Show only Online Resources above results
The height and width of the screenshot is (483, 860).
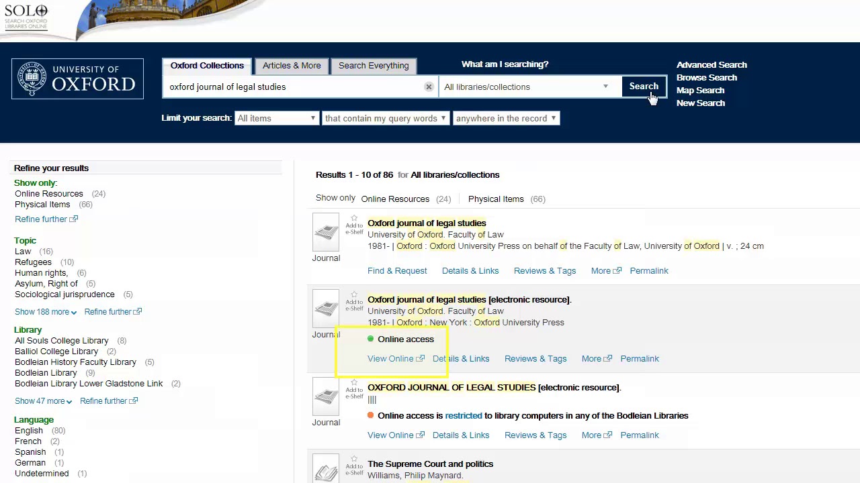tap(395, 199)
